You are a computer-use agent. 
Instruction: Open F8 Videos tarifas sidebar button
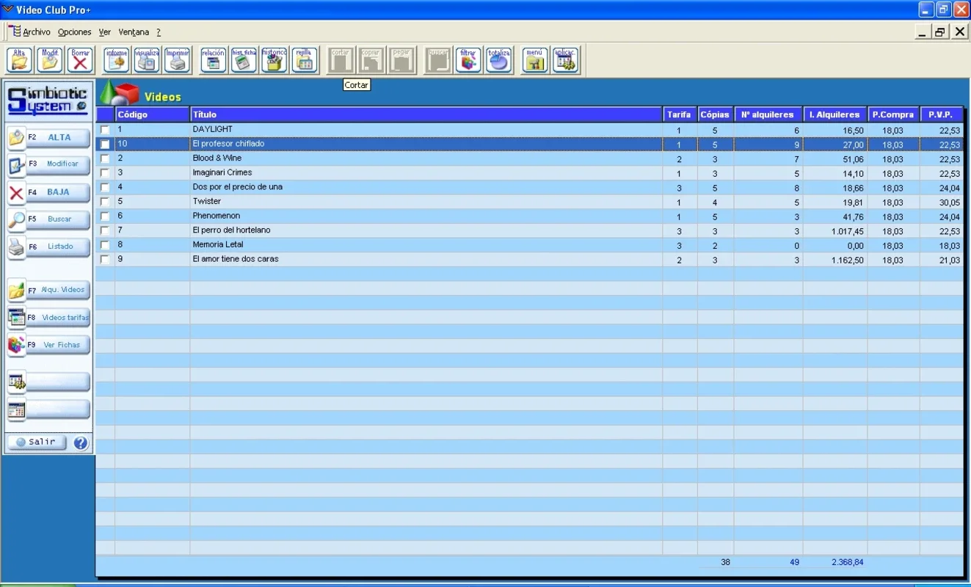click(49, 318)
